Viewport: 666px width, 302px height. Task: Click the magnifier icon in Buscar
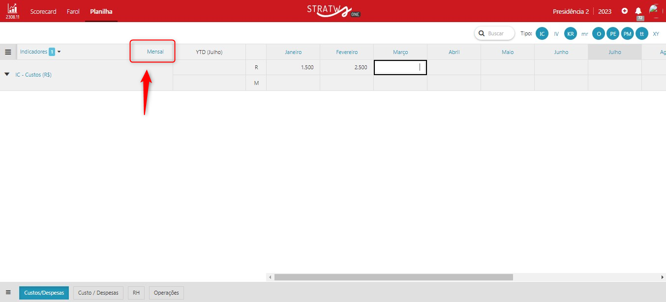(x=481, y=33)
